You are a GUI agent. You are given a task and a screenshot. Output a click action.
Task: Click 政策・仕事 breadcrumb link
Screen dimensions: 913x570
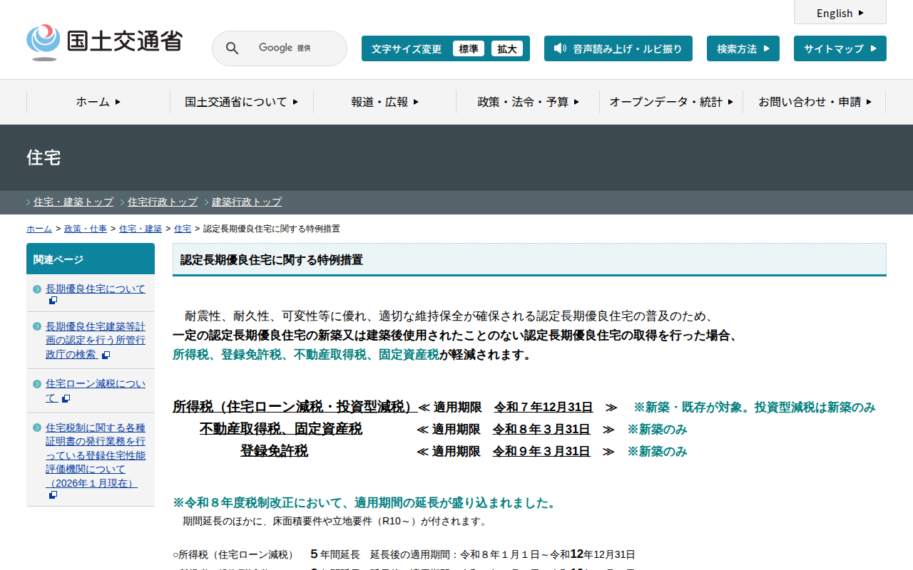click(x=86, y=229)
